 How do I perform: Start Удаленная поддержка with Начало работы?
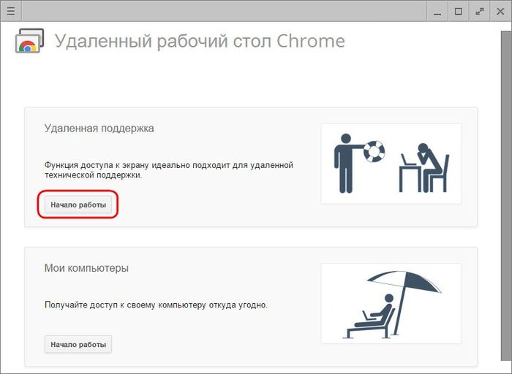(x=78, y=205)
